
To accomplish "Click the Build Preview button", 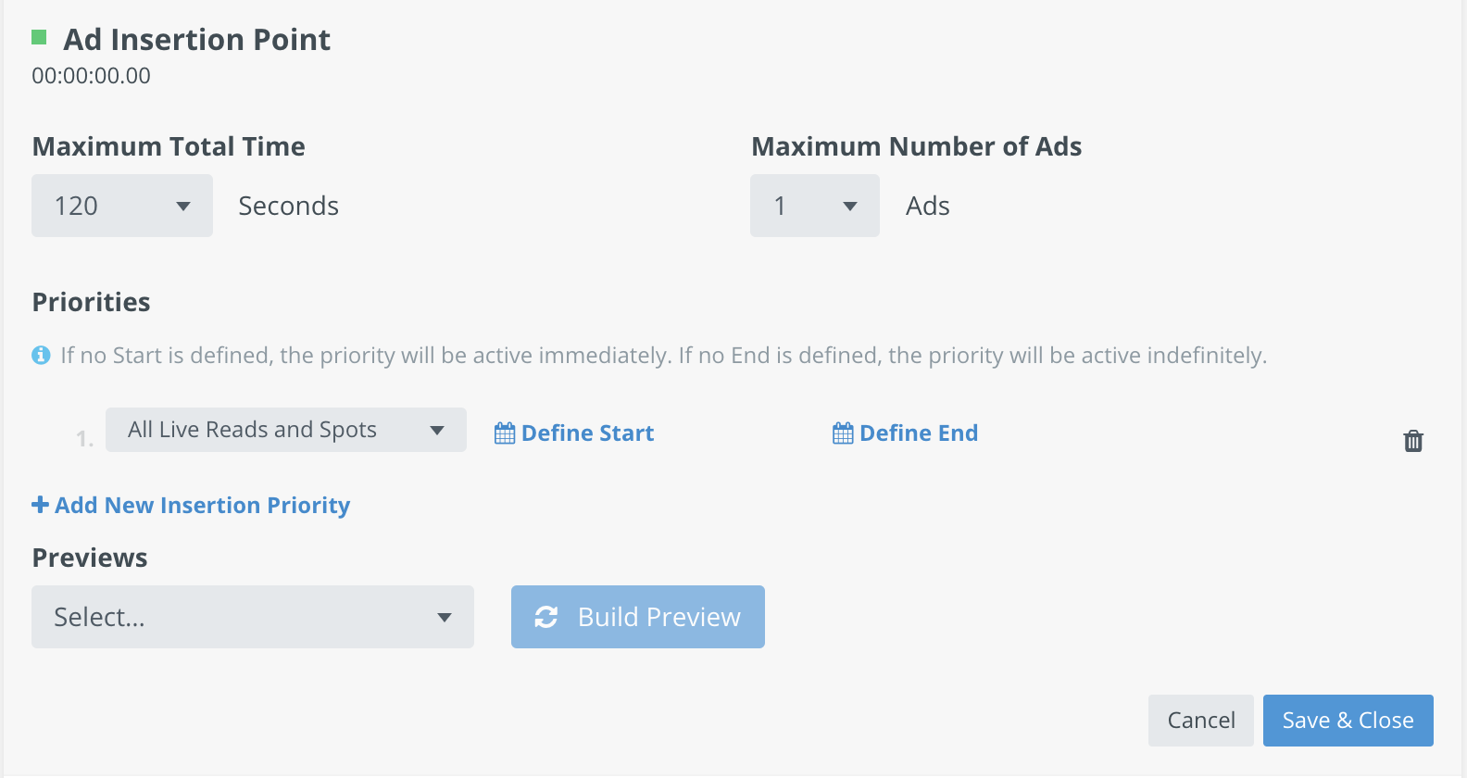I will [x=638, y=617].
